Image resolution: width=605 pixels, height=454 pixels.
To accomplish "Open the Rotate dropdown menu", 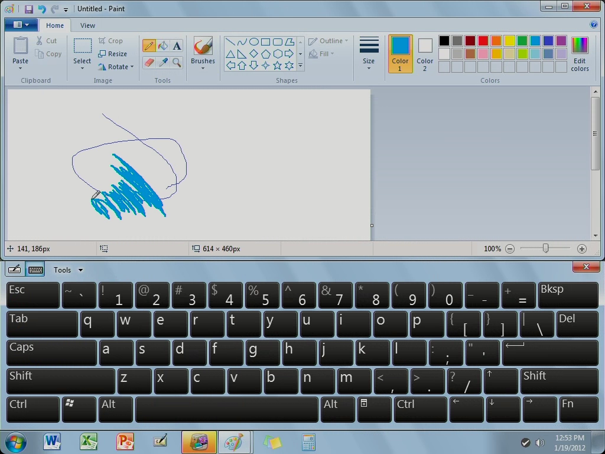I will [x=116, y=67].
